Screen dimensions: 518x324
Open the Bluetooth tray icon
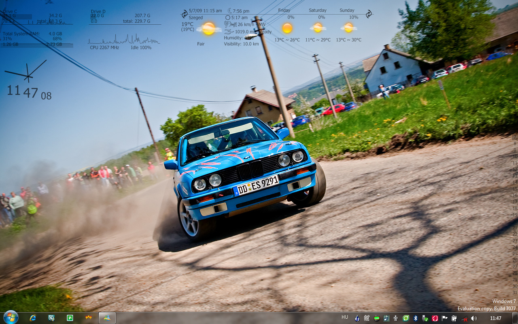[x=415, y=318]
